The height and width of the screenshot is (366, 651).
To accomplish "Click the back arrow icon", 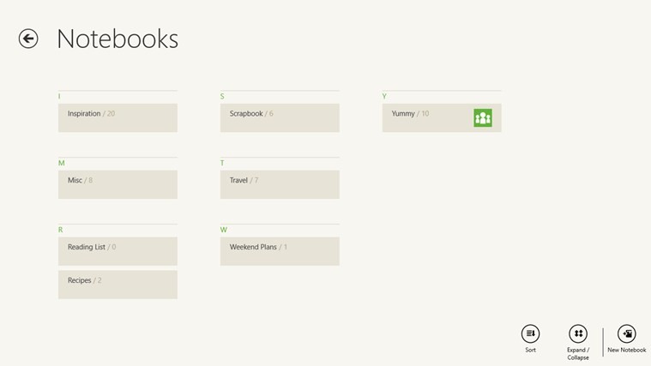I will click(28, 39).
